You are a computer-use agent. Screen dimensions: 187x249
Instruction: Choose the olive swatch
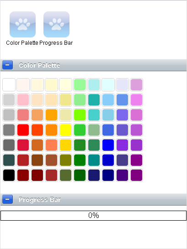point(66,160)
